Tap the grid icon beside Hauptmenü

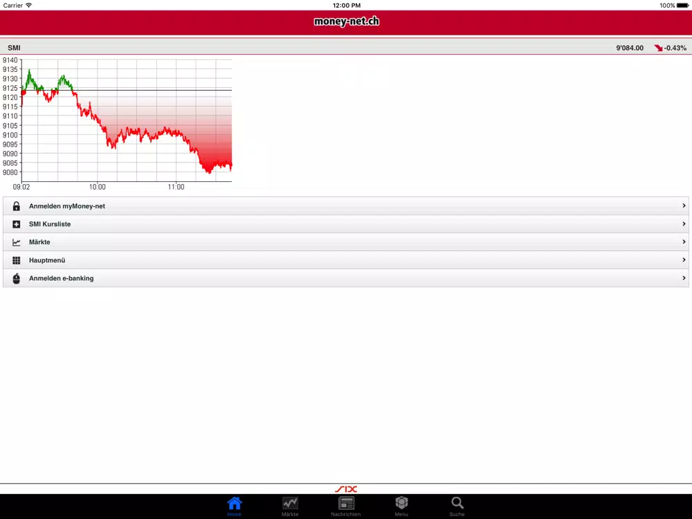(x=17, y=260)
